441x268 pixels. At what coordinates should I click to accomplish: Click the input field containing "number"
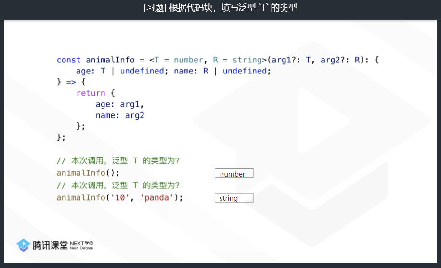tap(234, 173)
